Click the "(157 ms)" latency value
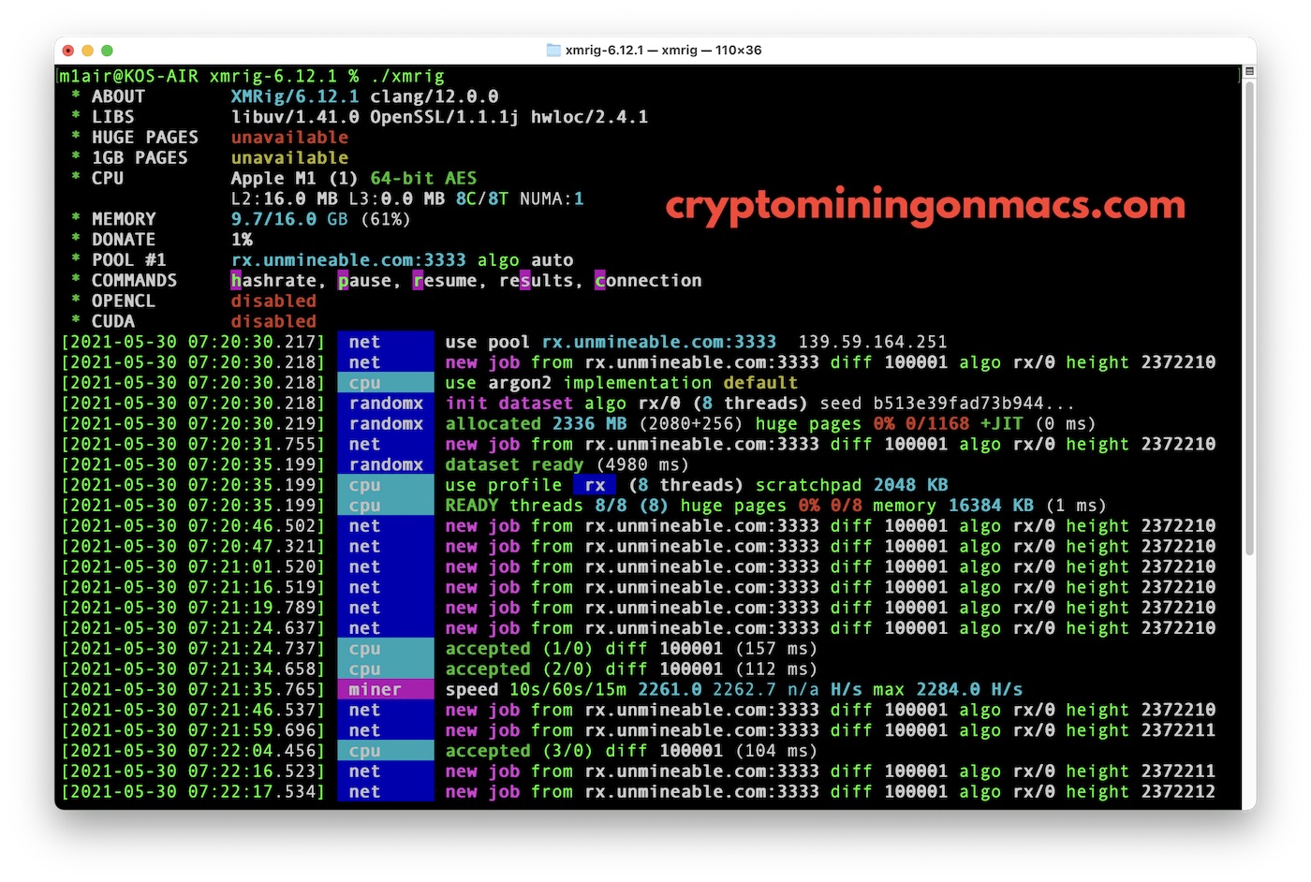 (x=776, y=649)
